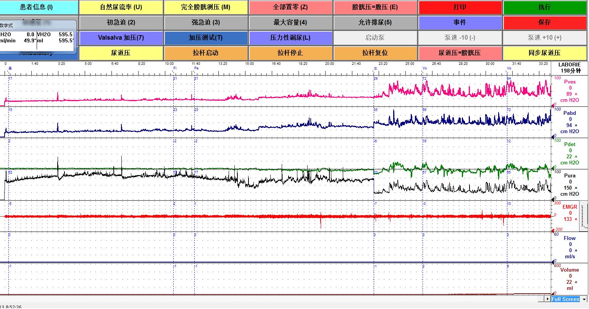Screen dimensions: 589x309
Task: Save the study with the red 保存 button
Action: 545,23
